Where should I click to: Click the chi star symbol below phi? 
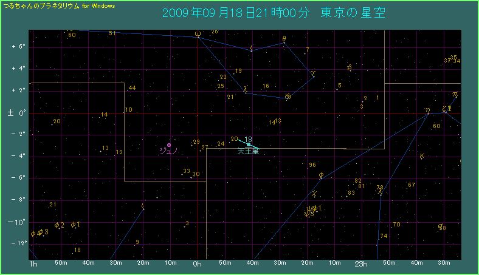[x=314, y=194]
